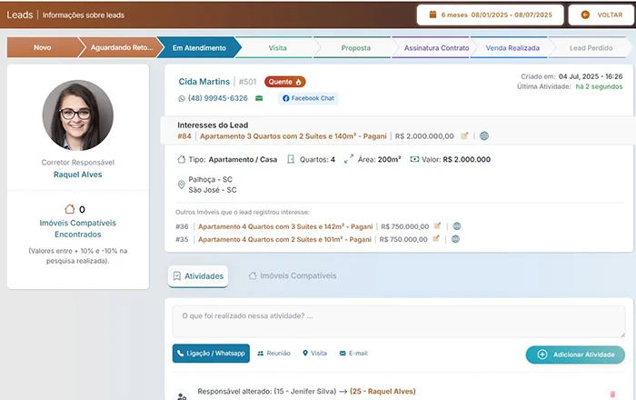Screen dimensions: 636x400
Task: Click the VOLTAR back button
Action: click(x=601, y=15)
